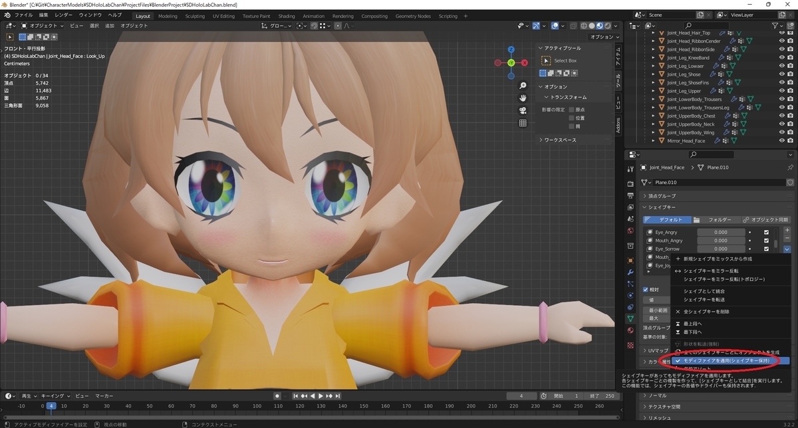
Task: Toggle the Mouth_Angry shape key checkbox
Action: tap(766, 241)
